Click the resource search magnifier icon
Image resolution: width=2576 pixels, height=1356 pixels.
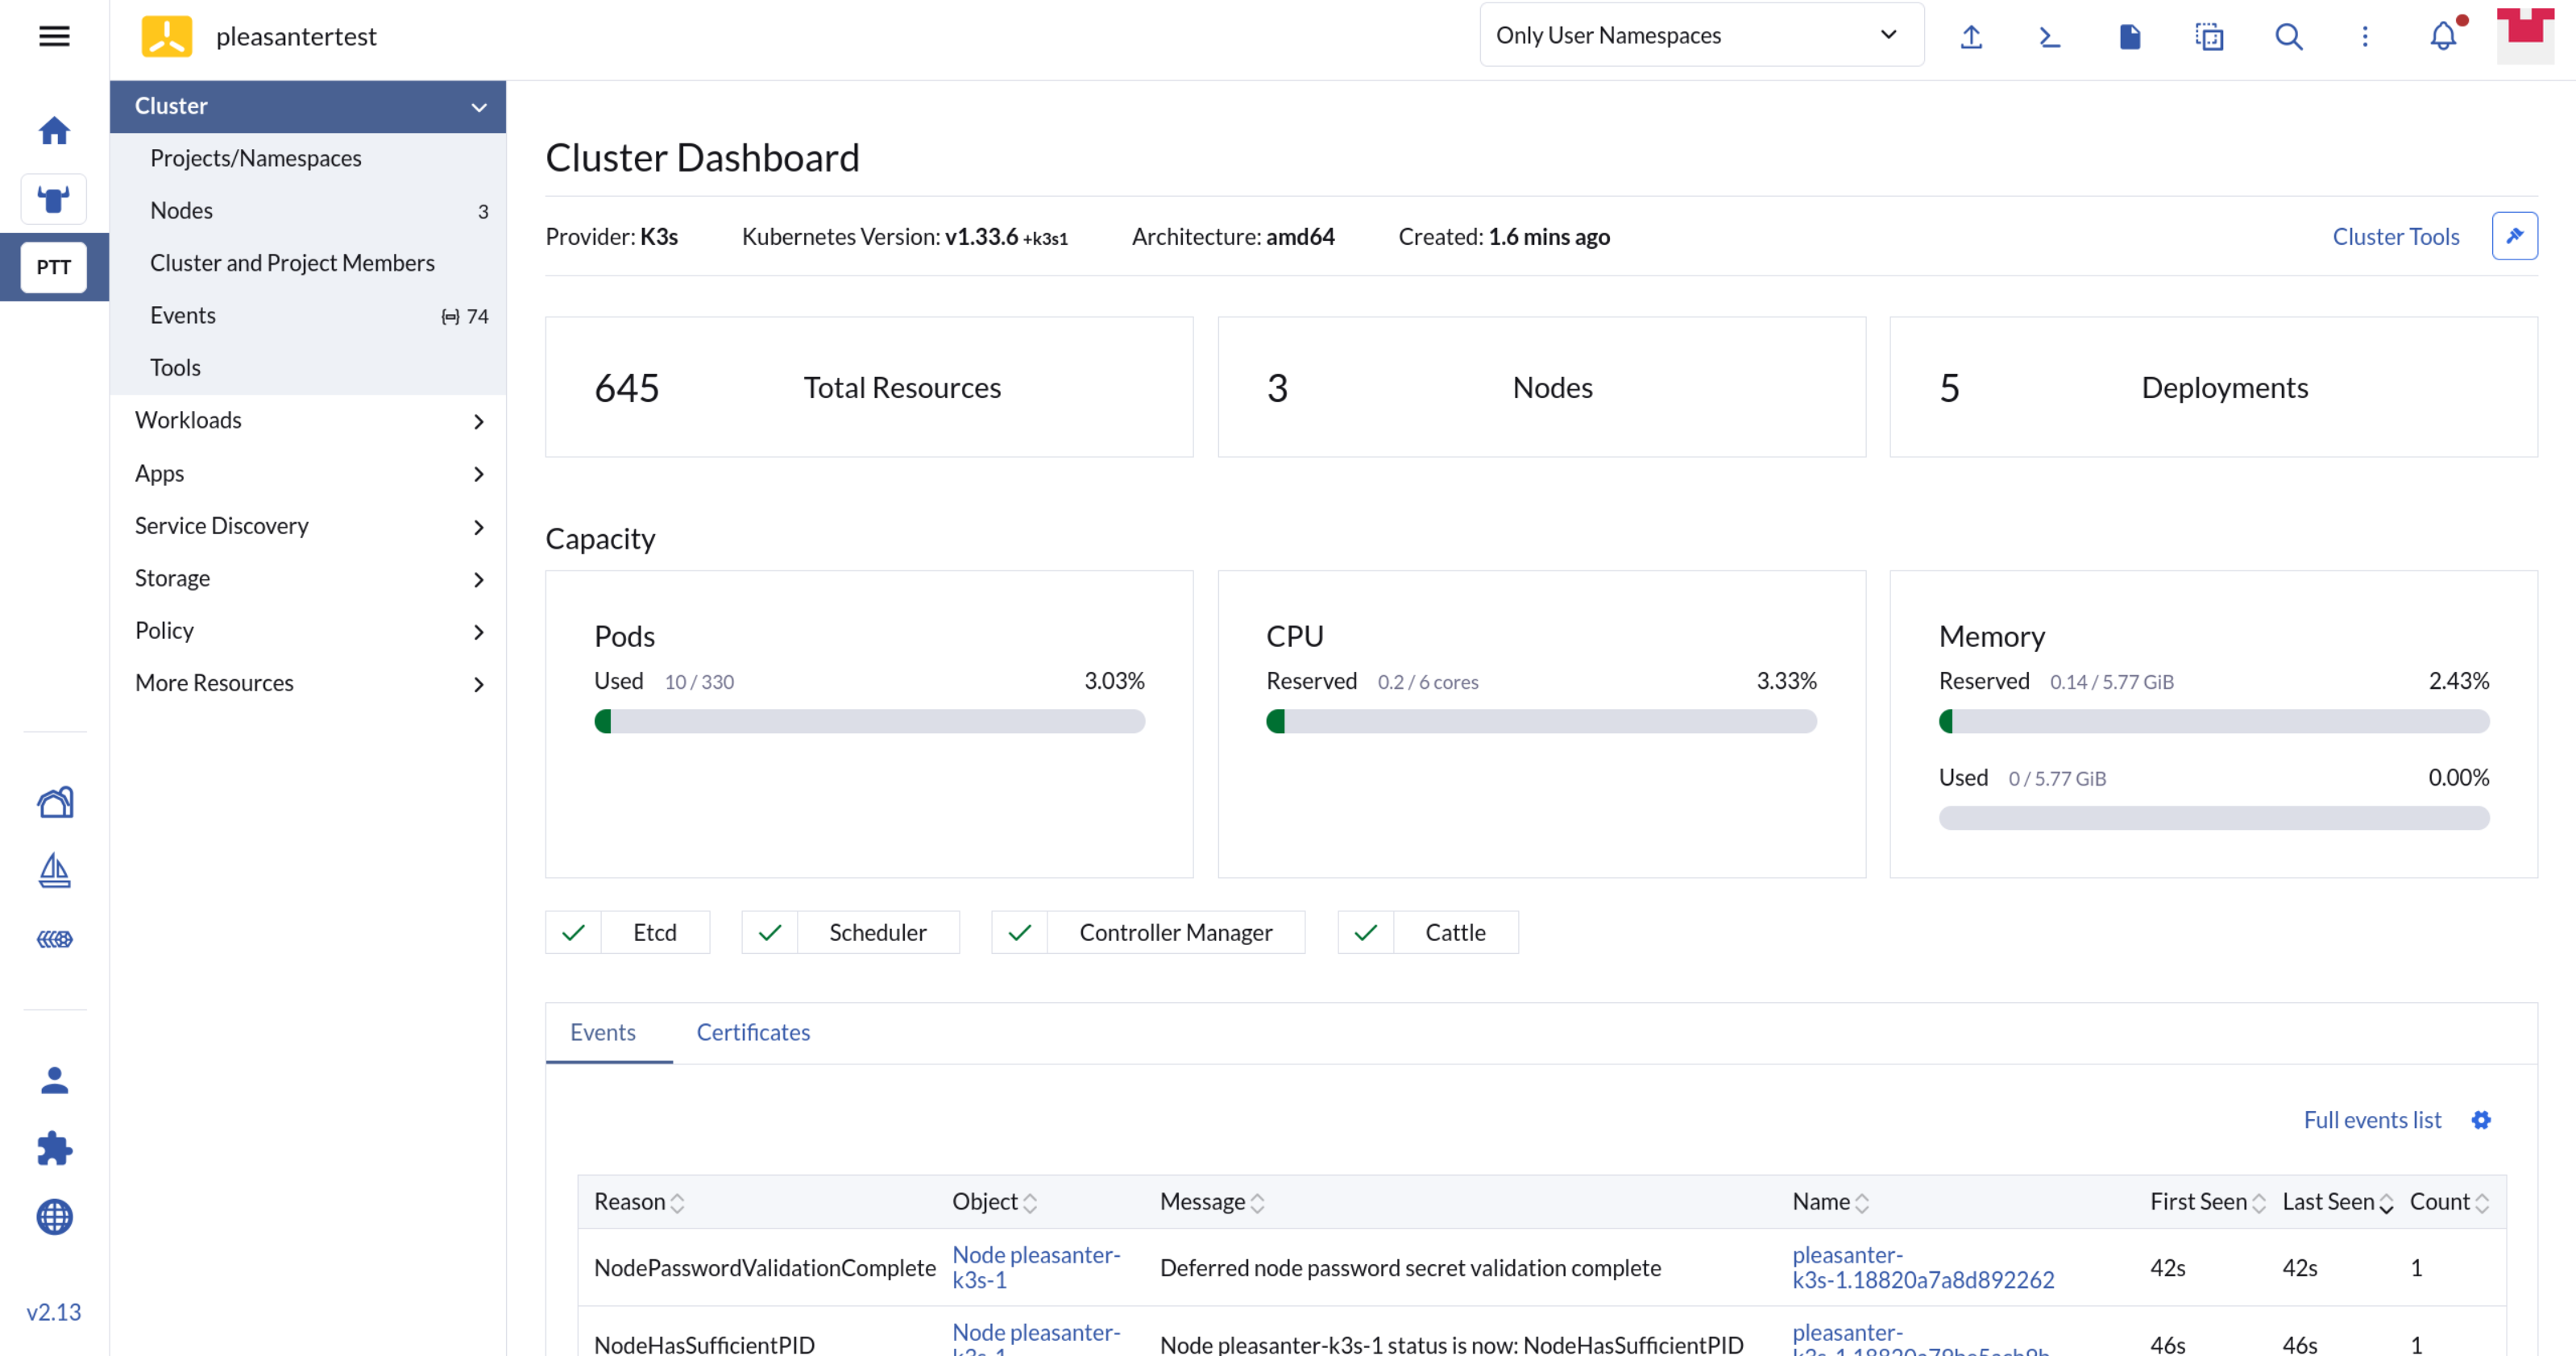point(2288,37)
